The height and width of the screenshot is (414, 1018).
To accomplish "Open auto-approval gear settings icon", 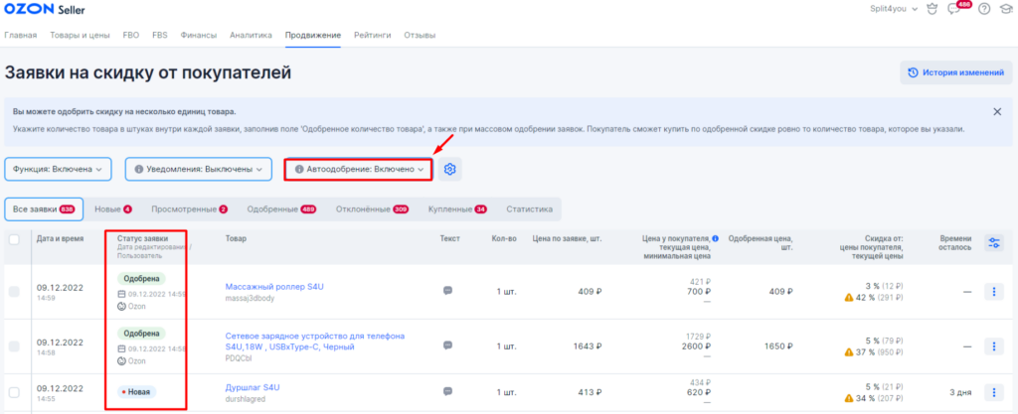I will [x=450, y=169].
